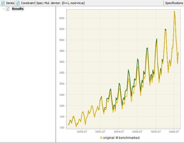Toggle the benchmarked series legend label
Viewport: 184px width, 143px height.
tap(129, 138)
